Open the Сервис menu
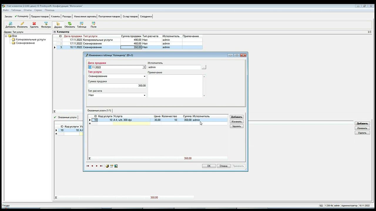 point(38,10)
